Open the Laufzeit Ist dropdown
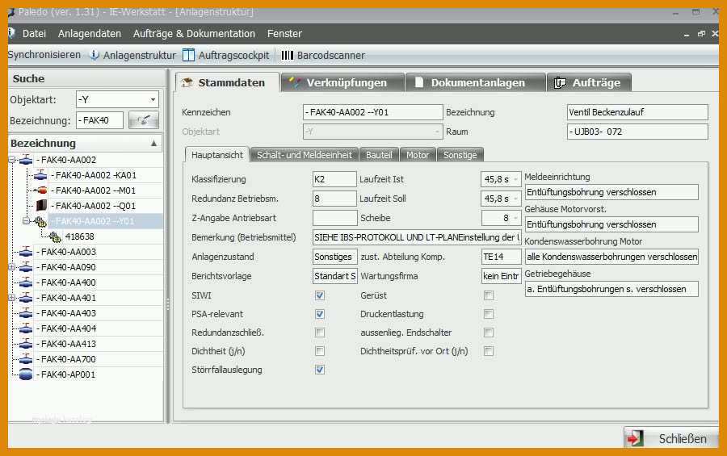Viewport: 727px width, 456px height. click(x=515, y=179)
